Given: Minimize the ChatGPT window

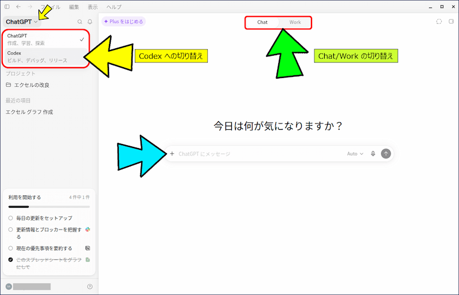Looking at the screenshot, I should pyautogui.click(x=430, y=7).
